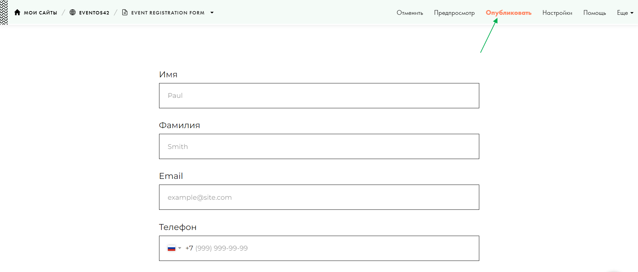Expand the Еще dropdown menu

(x=625, y=13)
